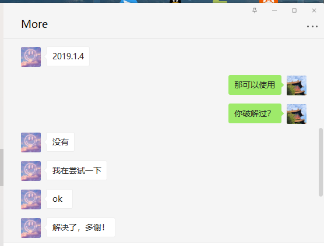Click smiley avatar next to 没有 message

[x=31, y=142]
